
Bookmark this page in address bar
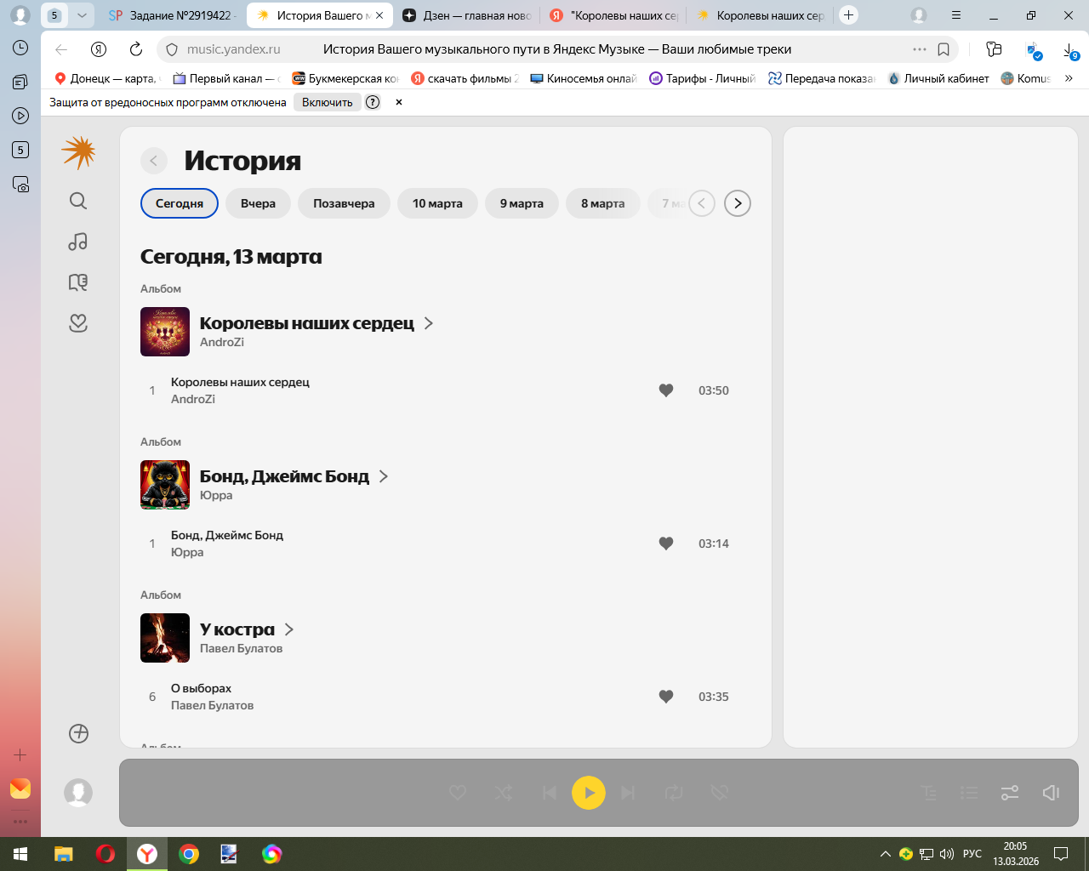coord(944,49)
